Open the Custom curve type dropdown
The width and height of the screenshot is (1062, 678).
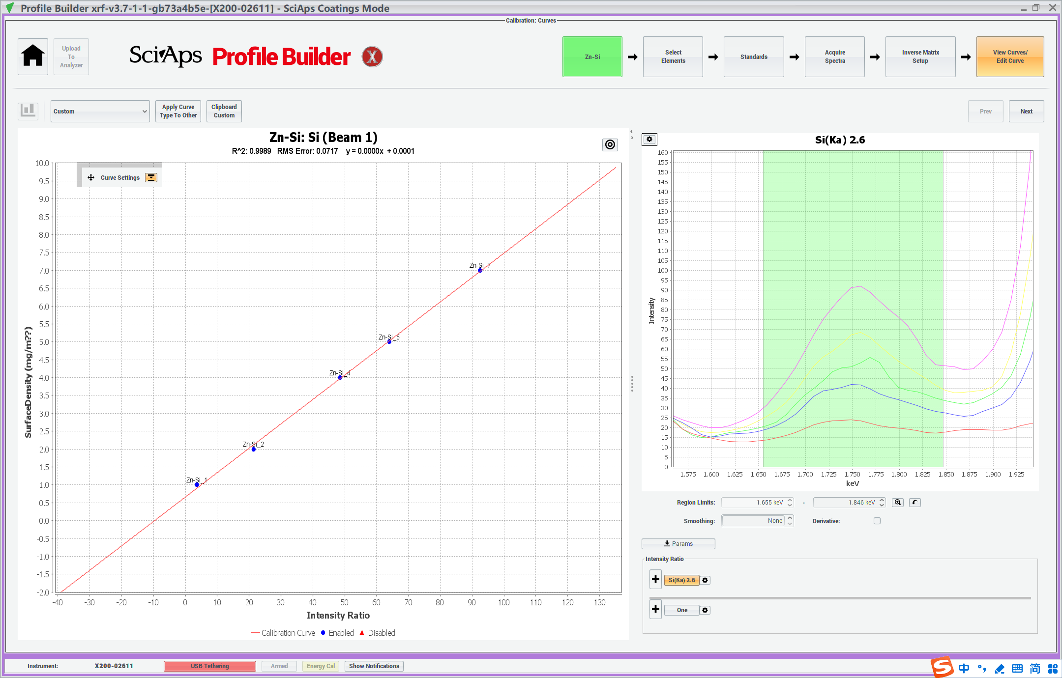click(x=100, y=111)
